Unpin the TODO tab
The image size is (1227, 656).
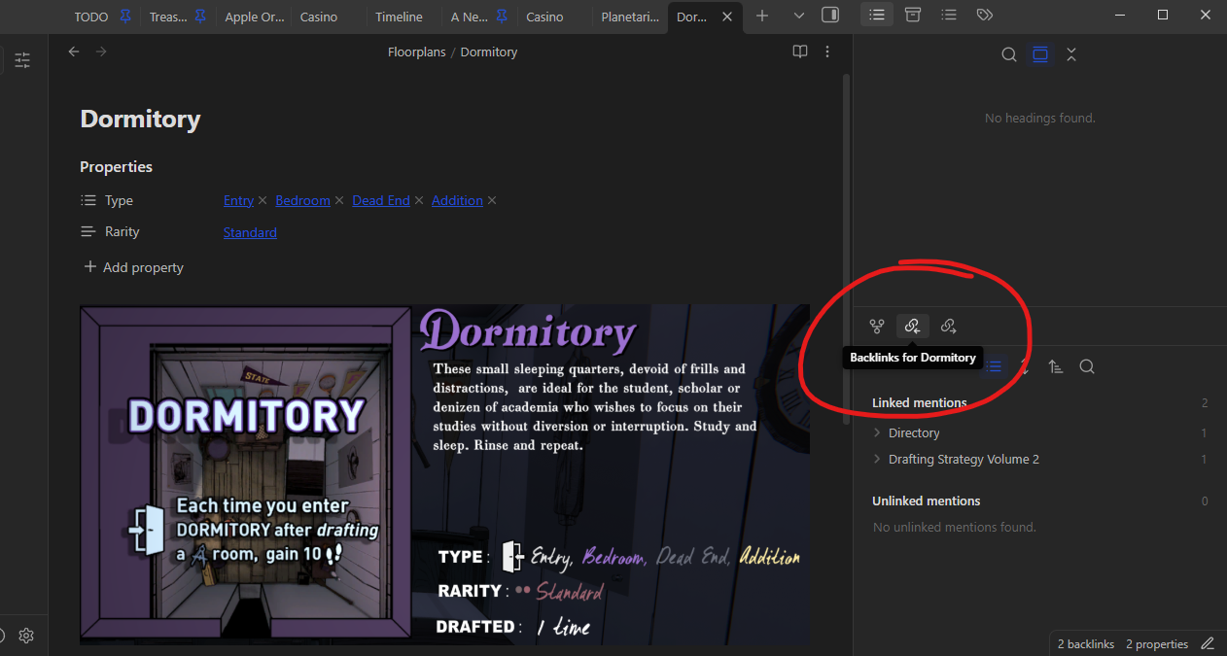pos(124,17)
